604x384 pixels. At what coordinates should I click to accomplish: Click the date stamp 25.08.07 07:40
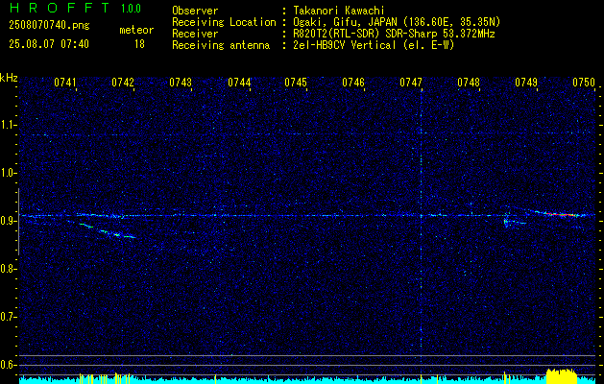coord(49,44)
